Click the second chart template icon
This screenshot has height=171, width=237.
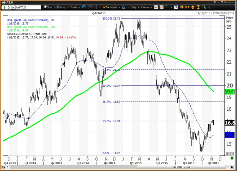161,7
